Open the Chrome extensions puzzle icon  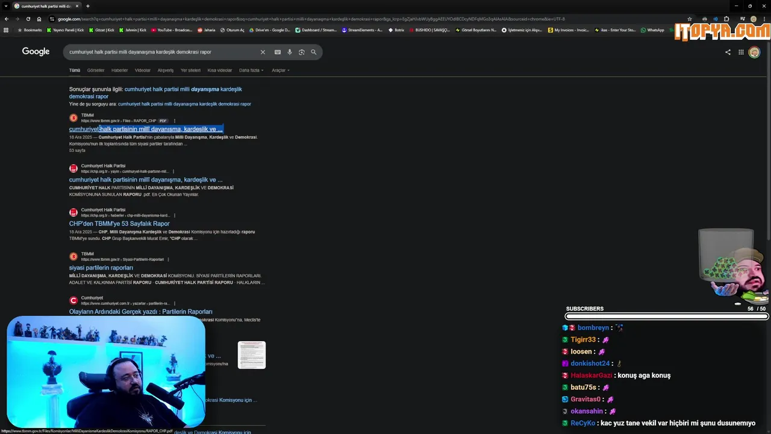[726, 19]
